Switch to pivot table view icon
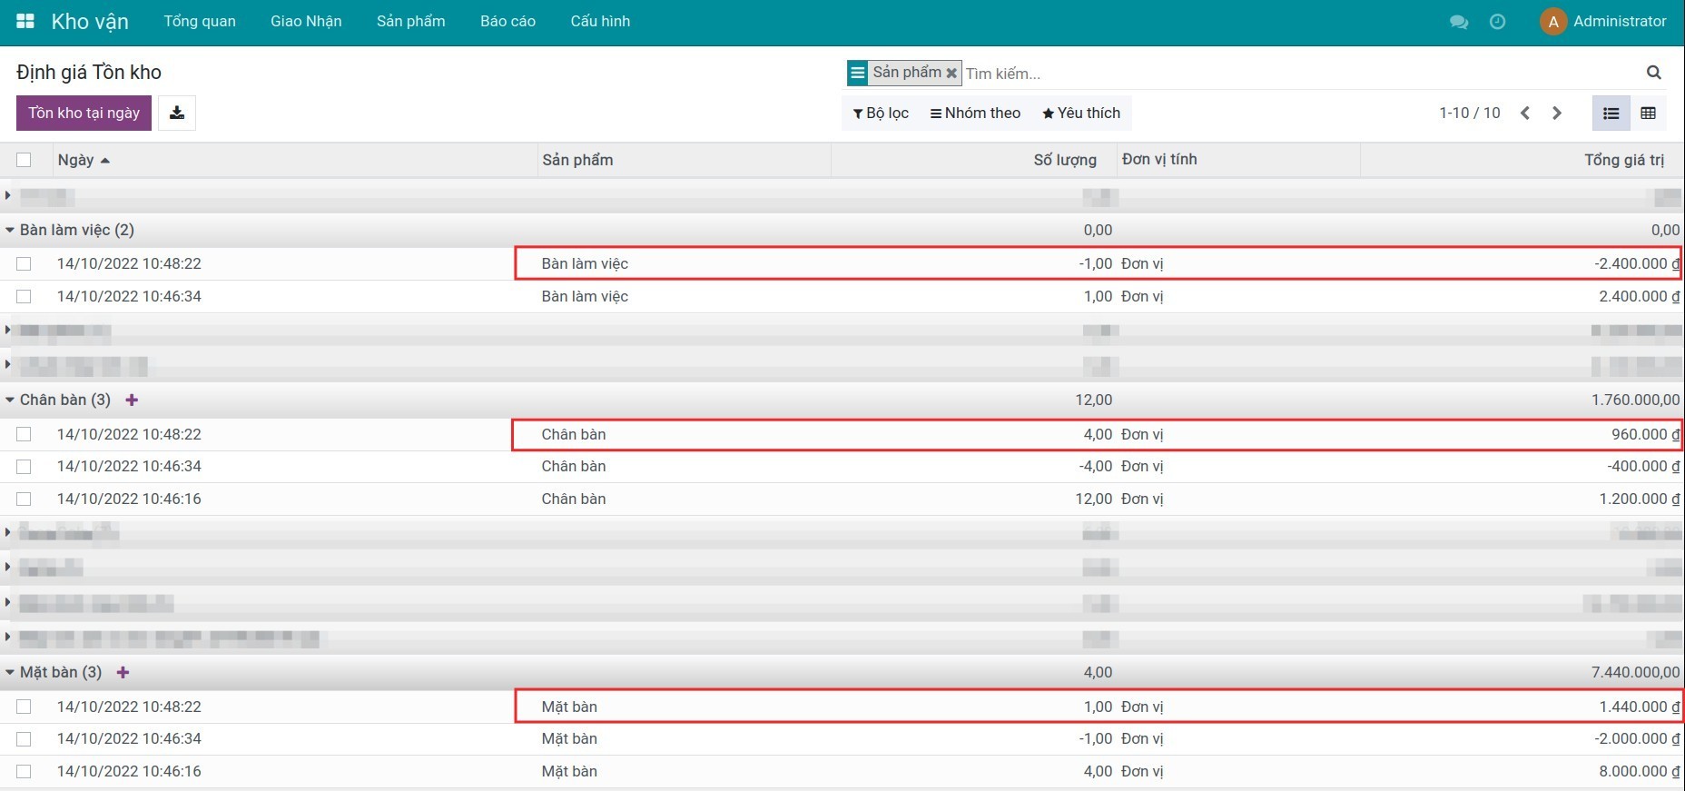The image size is (1685, 791). 1648,114
